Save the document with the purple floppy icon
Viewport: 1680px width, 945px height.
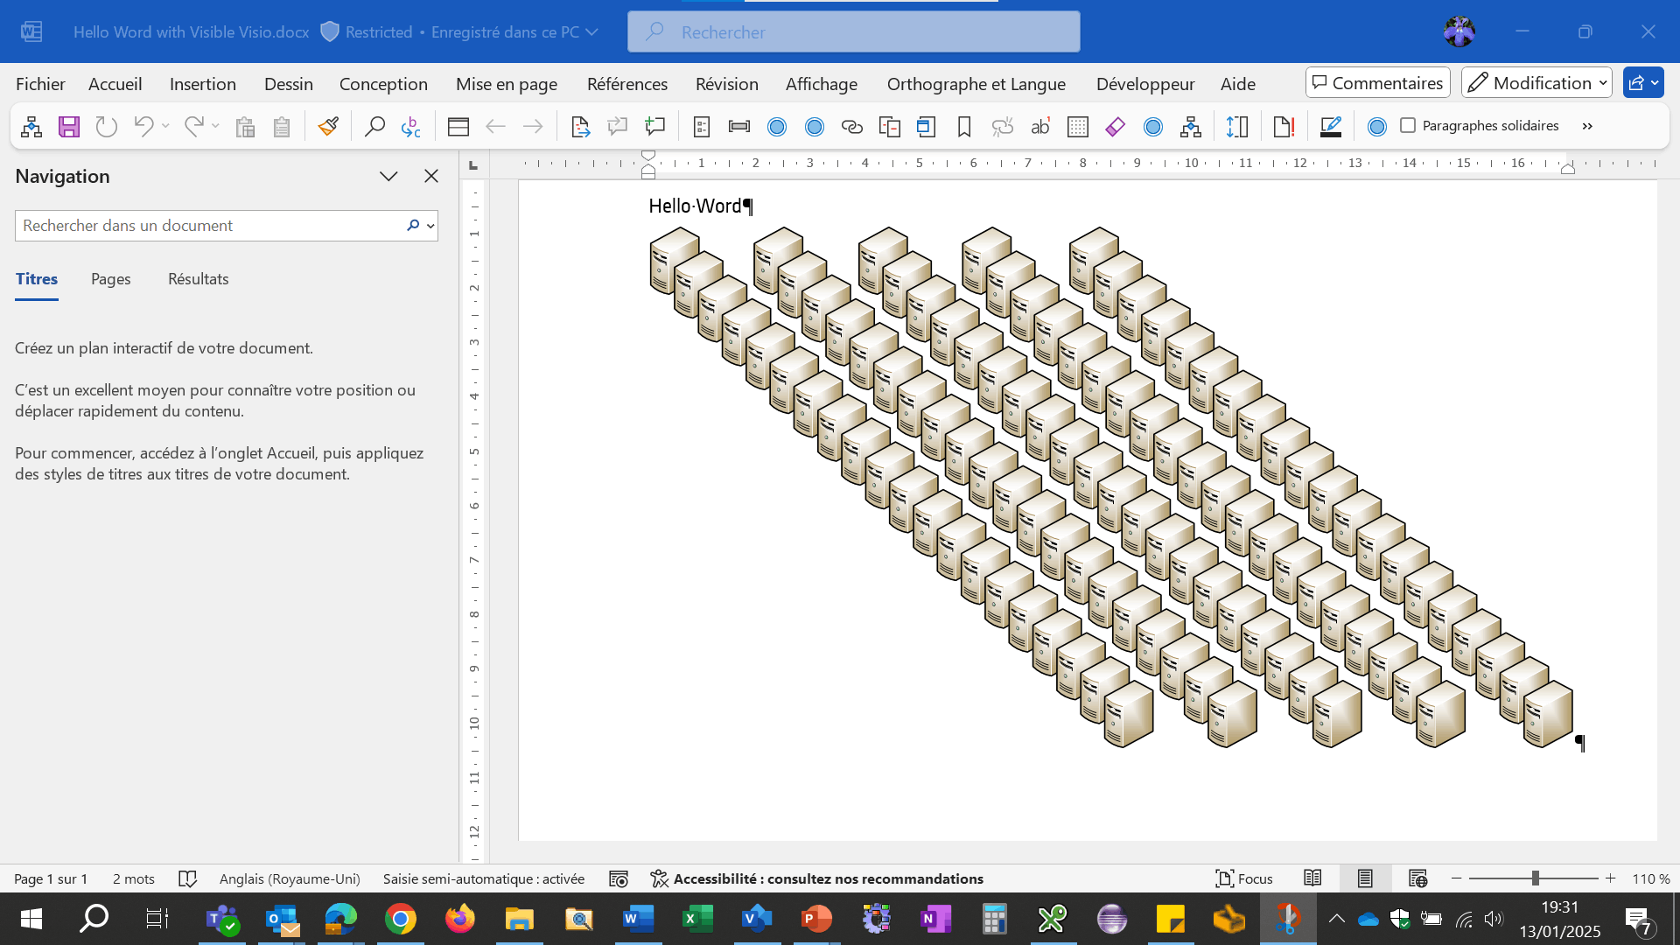[69, 127]
